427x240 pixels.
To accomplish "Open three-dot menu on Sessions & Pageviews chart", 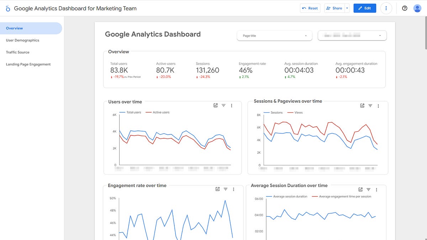I will 378,106.
